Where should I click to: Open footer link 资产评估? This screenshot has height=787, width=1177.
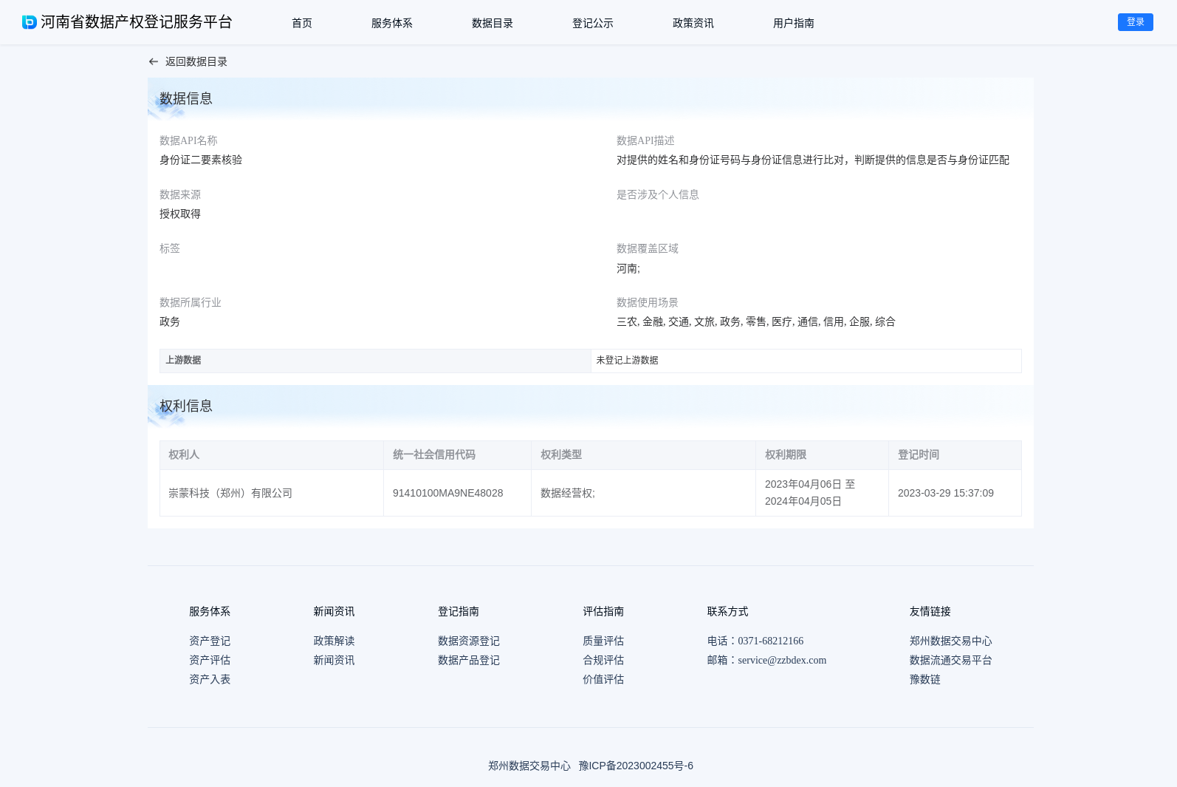tap(210, 660)
